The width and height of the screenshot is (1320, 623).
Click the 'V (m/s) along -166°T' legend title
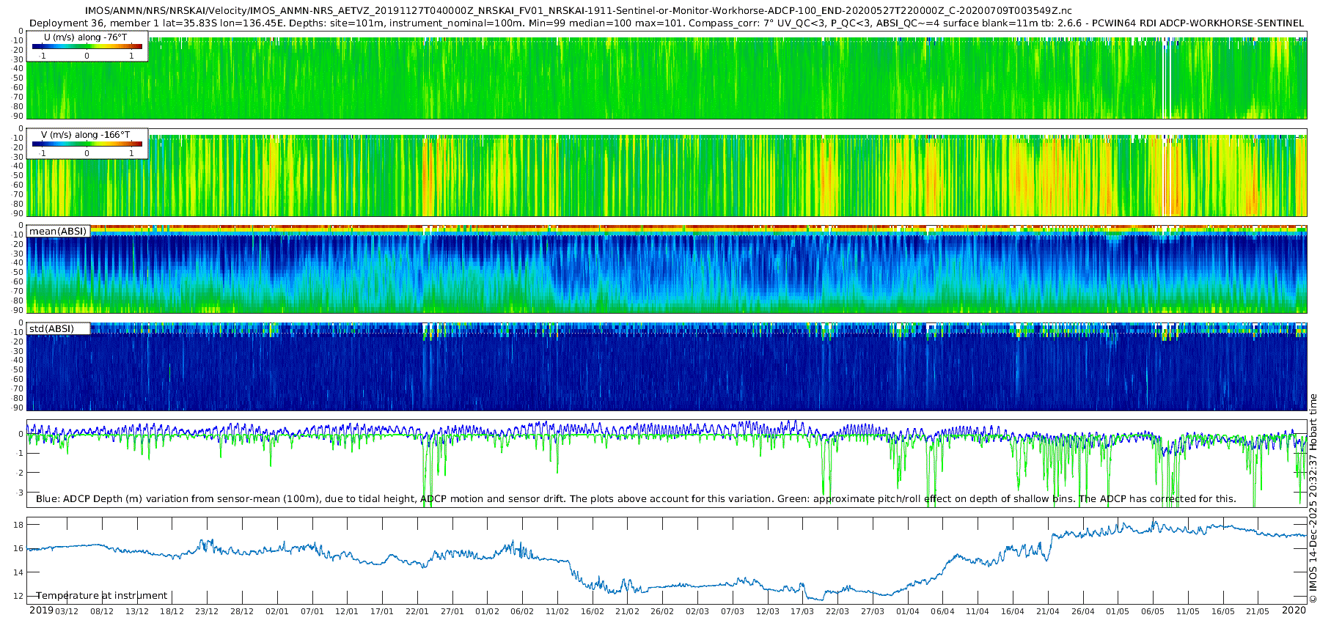click(x=86, y=135)
